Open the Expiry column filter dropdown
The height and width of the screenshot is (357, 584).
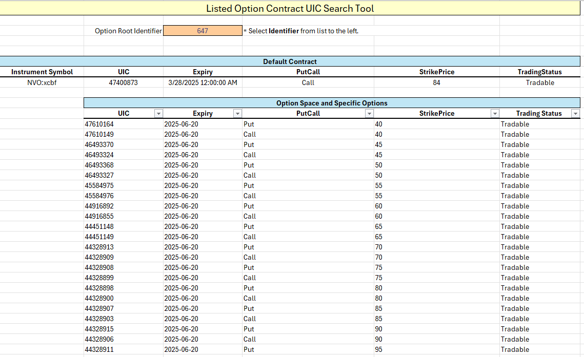[237, 114]
